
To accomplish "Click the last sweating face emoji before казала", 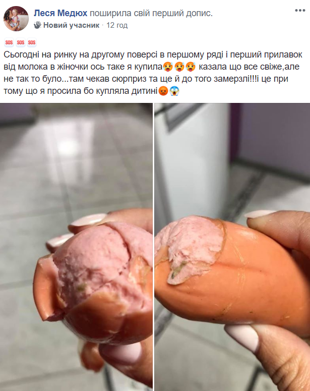I will pyautogui.click(x=191, y=67).
